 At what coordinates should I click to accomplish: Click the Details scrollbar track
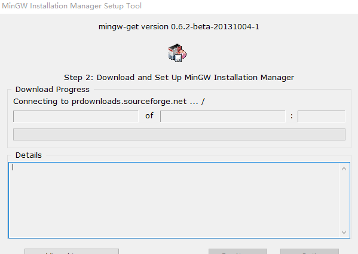[344, 201]
